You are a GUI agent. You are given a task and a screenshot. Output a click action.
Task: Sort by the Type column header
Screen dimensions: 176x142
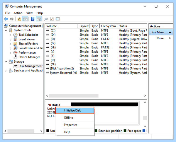tap(95, 26)
